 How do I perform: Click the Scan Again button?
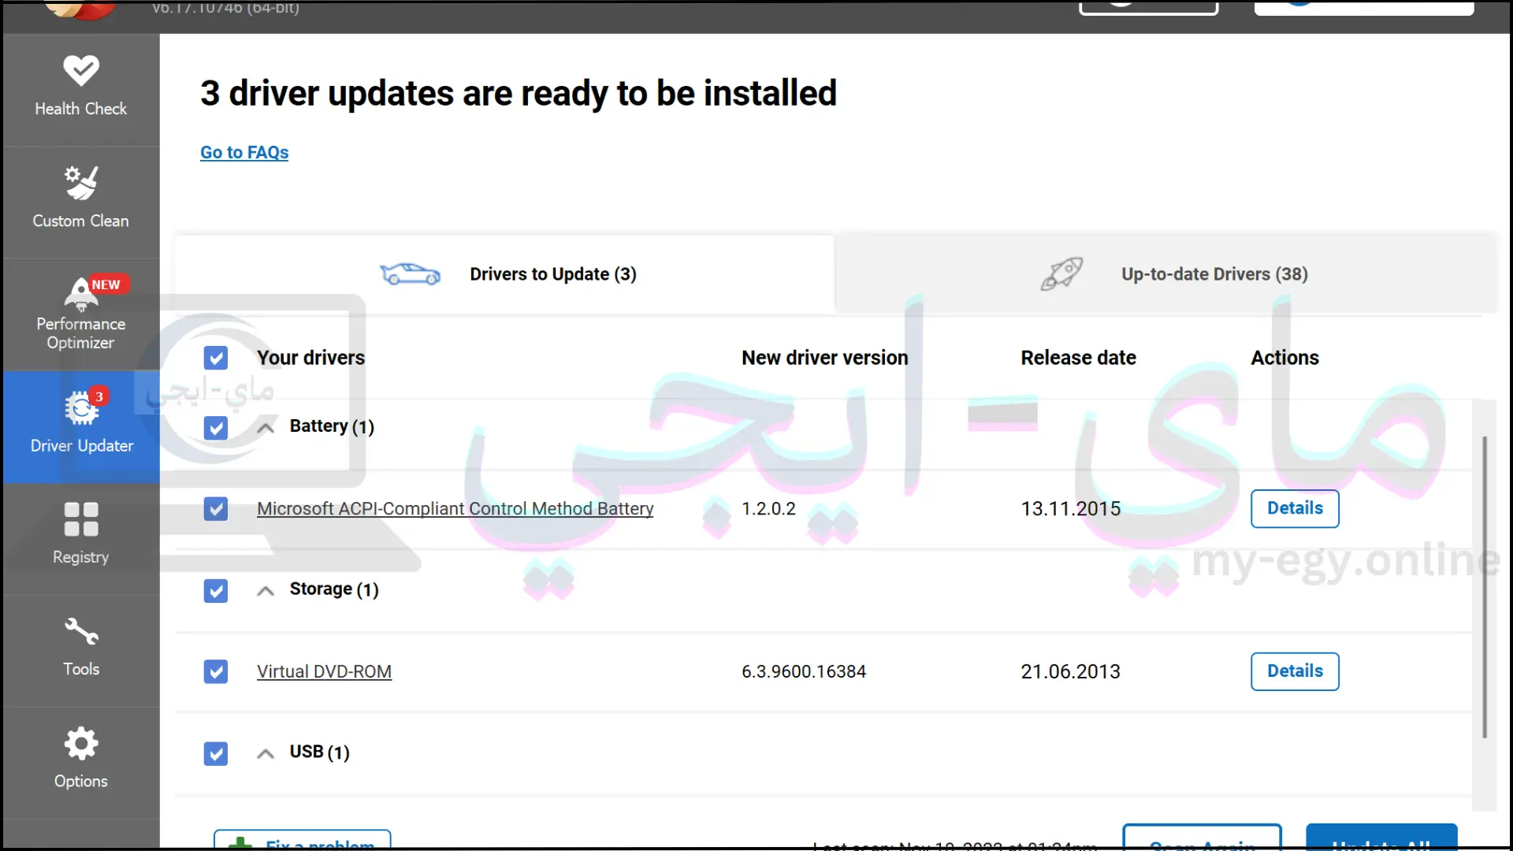[x=1202, y=837]
